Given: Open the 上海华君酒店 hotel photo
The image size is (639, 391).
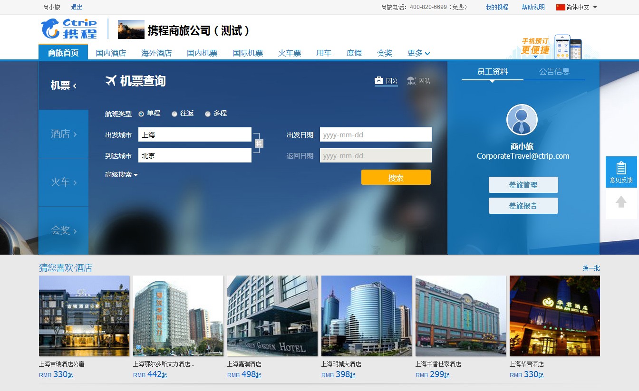Looking at the screenshot, I should (555, 316).
